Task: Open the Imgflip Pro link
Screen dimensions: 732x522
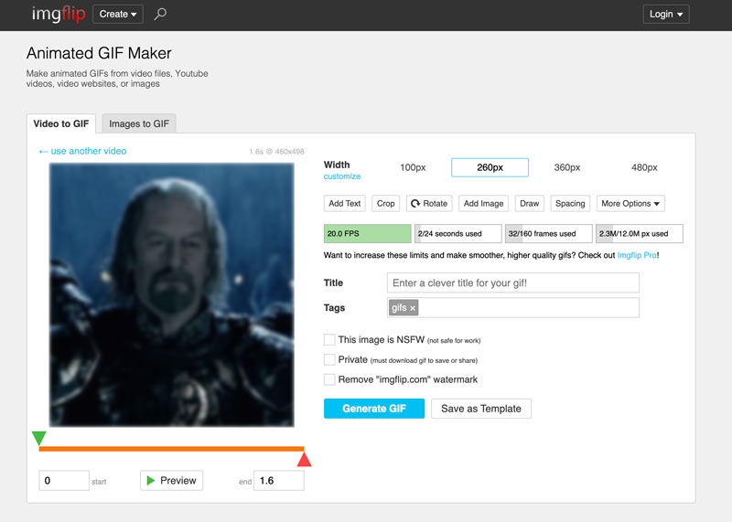Action: tap(637, 255)
